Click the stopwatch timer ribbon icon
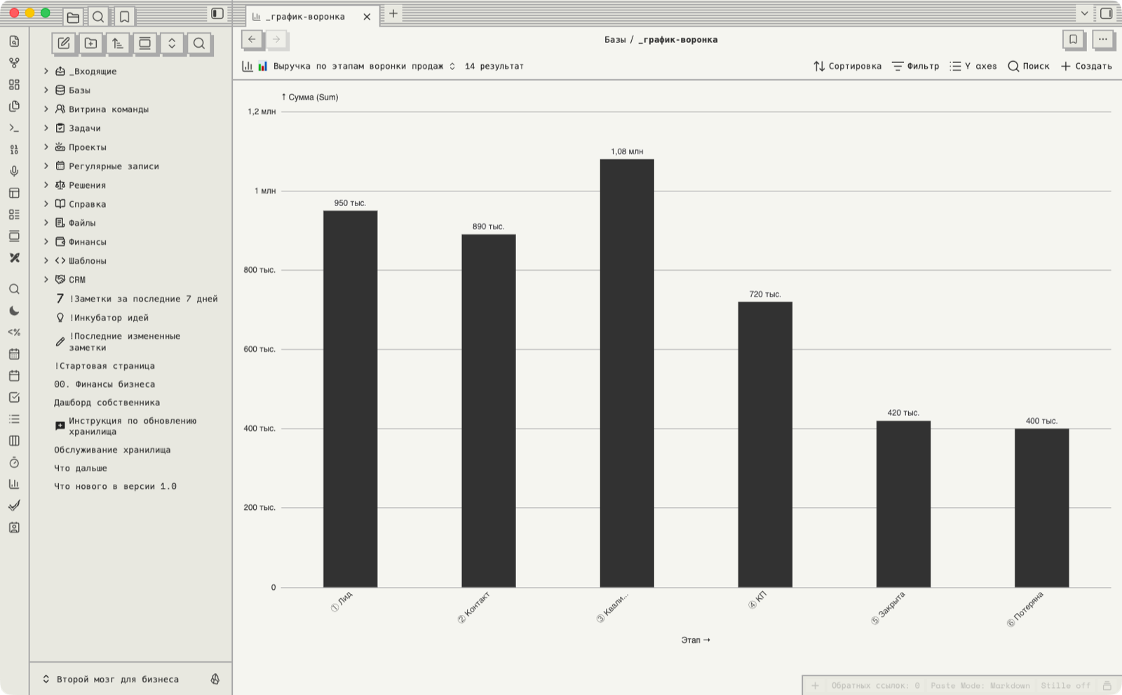The width and height of the screenshot is (1122, 695). click(14, 462)
